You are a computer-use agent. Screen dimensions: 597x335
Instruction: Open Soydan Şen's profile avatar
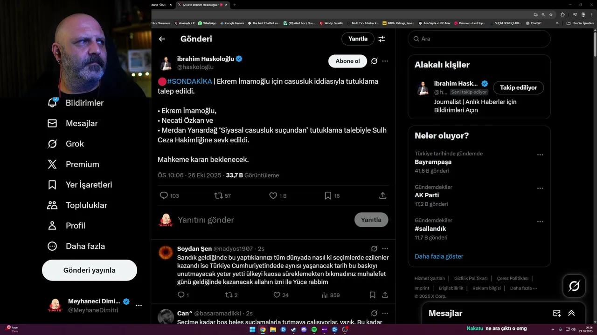[166, 253]
